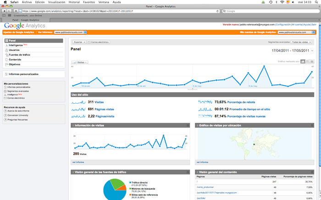Open the Todas las visitas segment dropdown
The height and width of the screenshot is (200, 321).
tap(303, 42)
